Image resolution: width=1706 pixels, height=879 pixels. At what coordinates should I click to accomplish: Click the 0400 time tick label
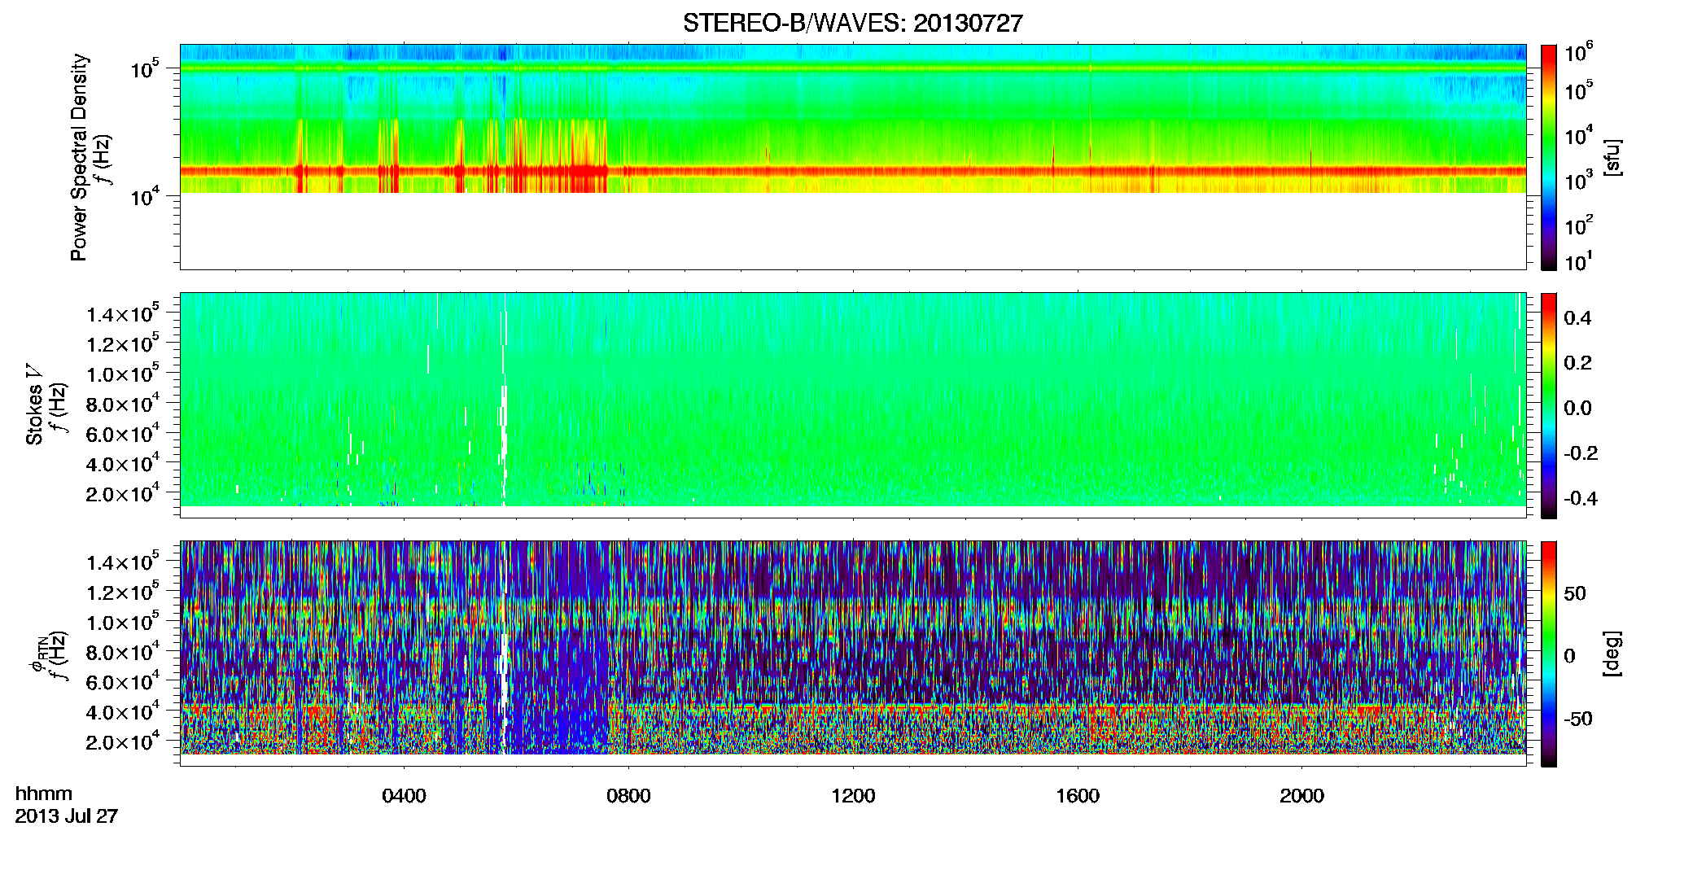[x=404, y=796]
